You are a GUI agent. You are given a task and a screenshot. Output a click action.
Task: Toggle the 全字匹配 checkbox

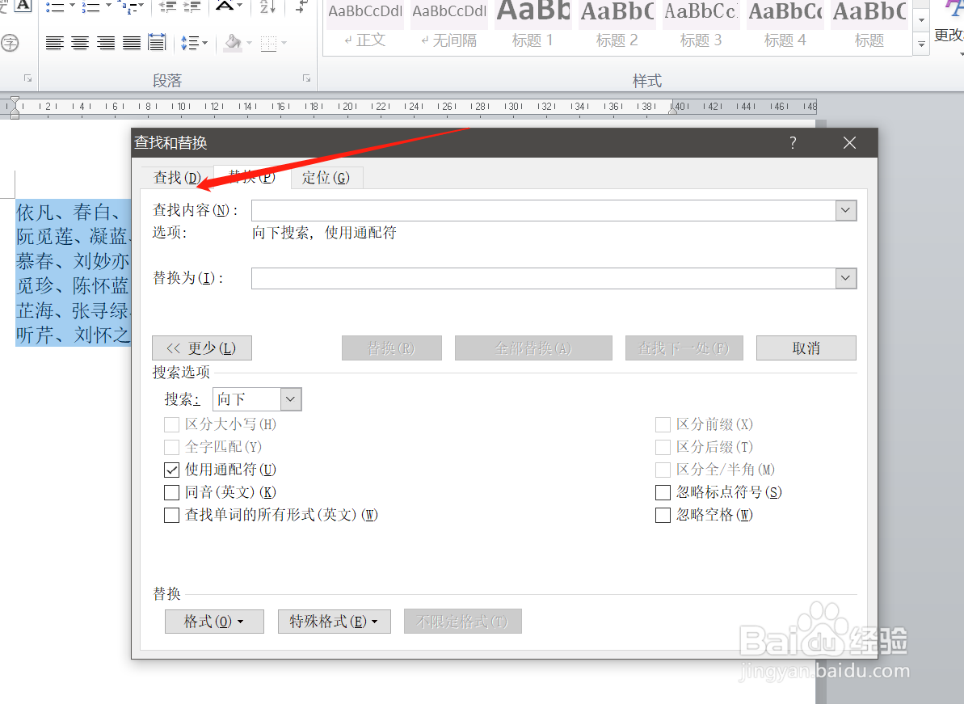point(171,447)
